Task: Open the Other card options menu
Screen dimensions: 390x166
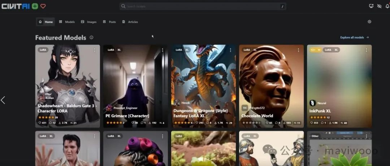Action: click(x=366, y=136)
